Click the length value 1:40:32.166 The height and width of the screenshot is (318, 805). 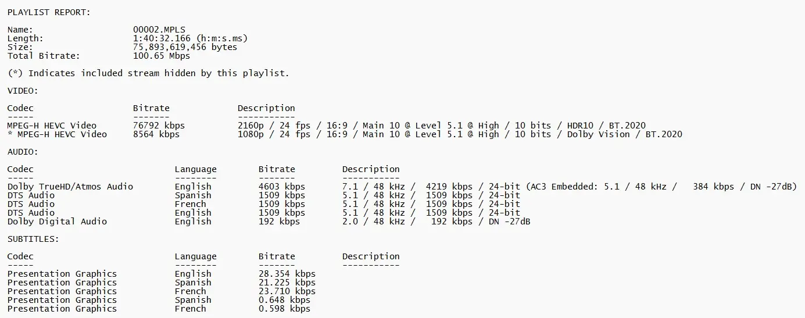(190, 38)
